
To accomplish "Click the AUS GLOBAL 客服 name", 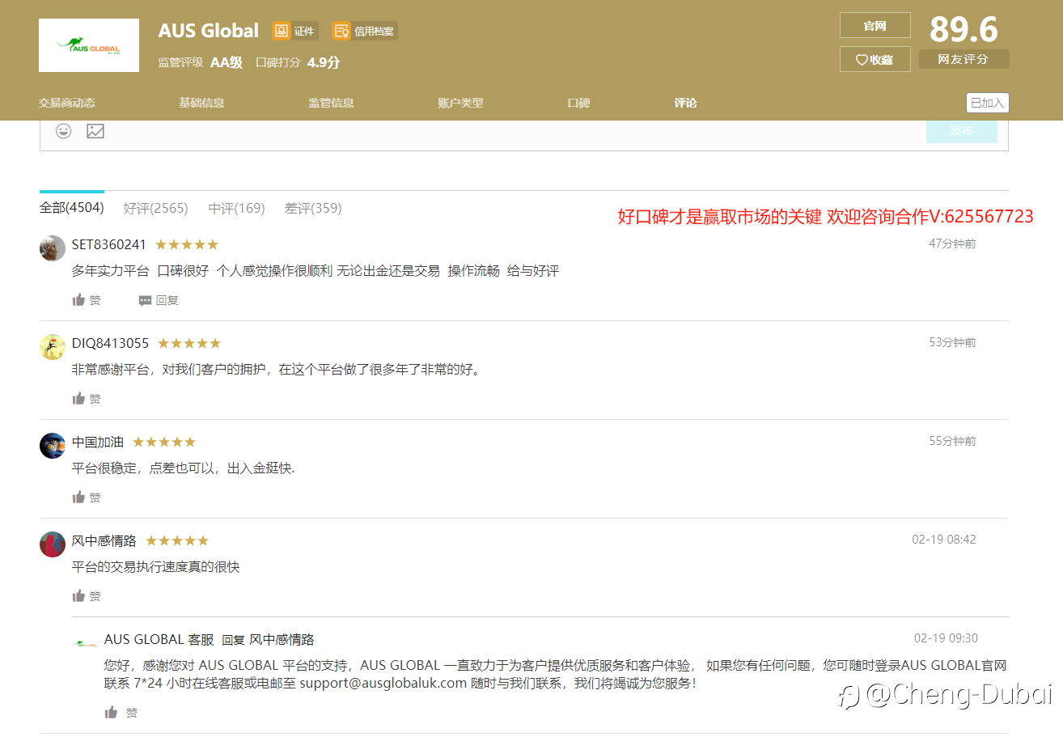I will pos(159,640).
